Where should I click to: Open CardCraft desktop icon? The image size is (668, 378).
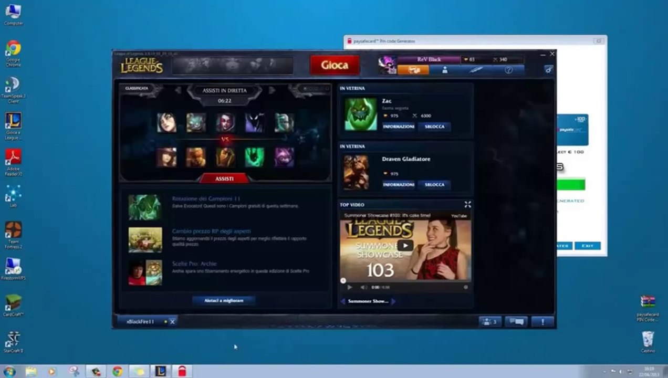click(13, 305)
